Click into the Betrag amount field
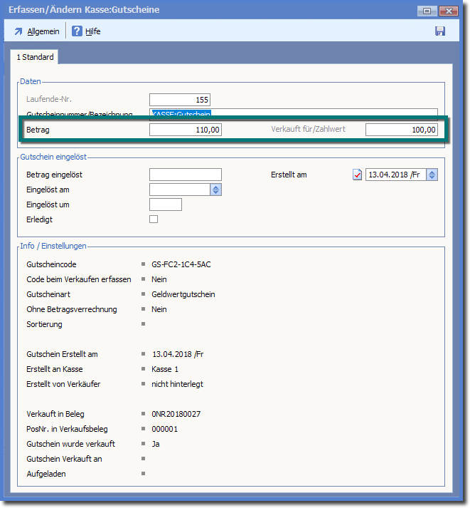The height and width of the screenshot is (508, 470). 186,130
